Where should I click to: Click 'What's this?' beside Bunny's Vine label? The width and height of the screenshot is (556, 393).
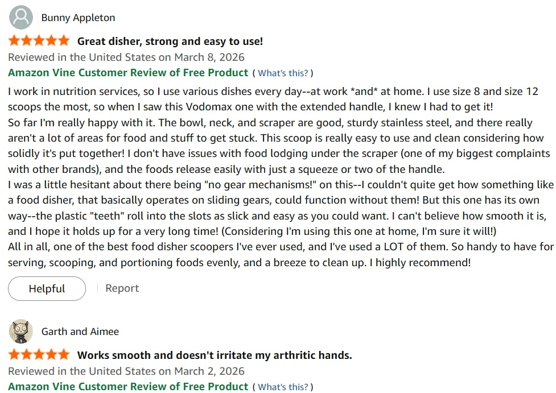click(283, 73)
